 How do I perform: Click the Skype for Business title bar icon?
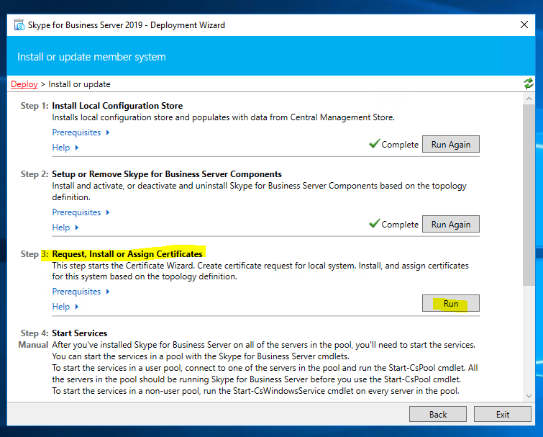[19, 25]
